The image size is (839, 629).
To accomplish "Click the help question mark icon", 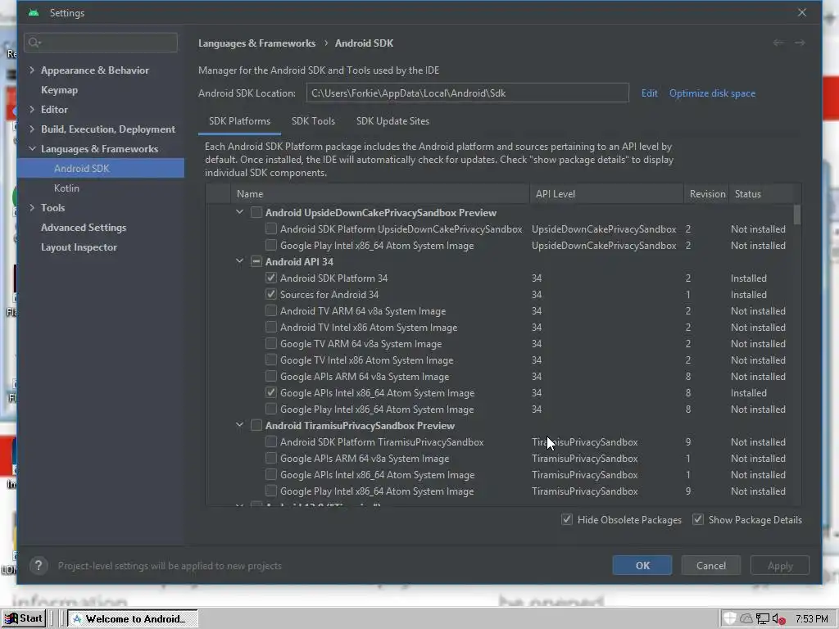I will click(x=39, y=565).
